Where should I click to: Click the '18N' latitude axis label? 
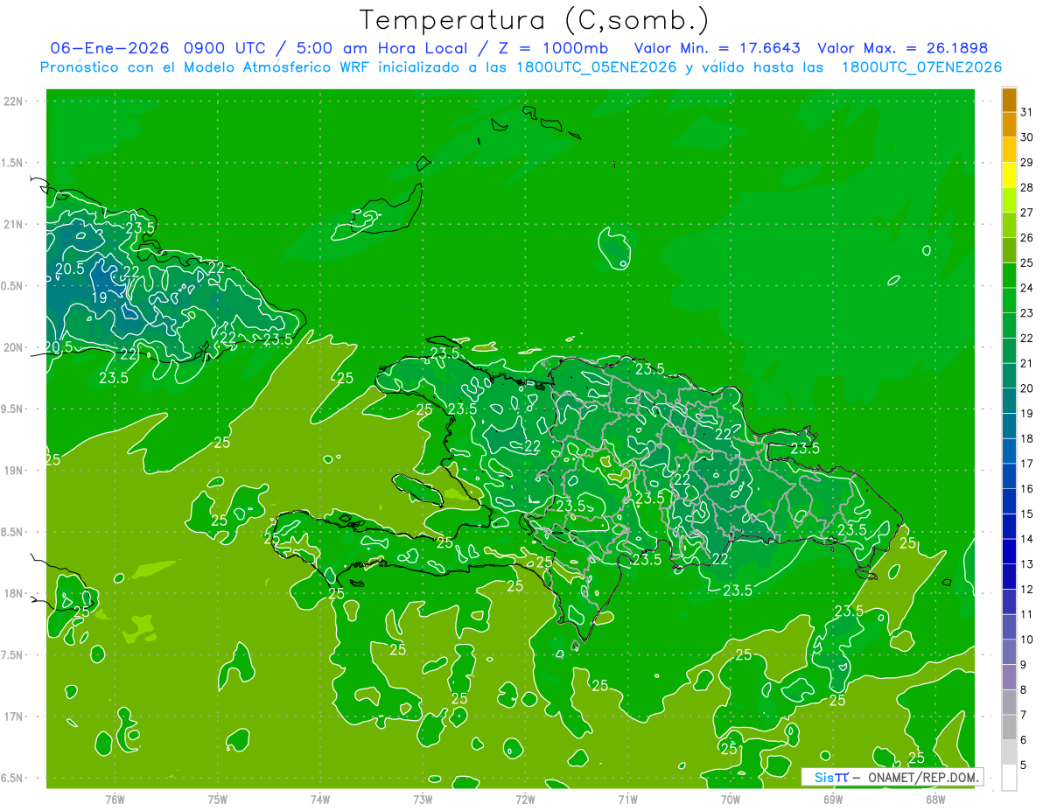[14, 594]
